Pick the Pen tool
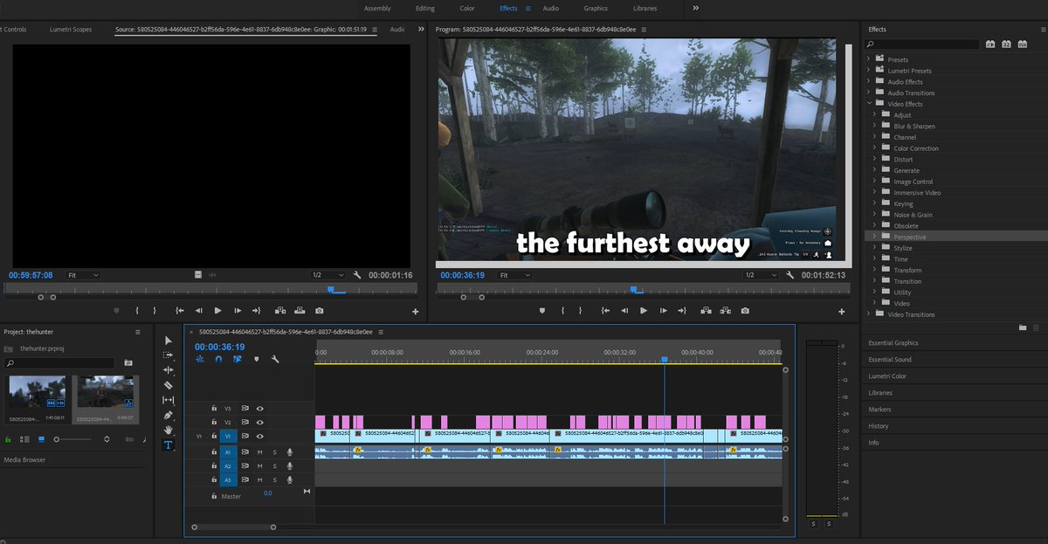 (169, 415)
